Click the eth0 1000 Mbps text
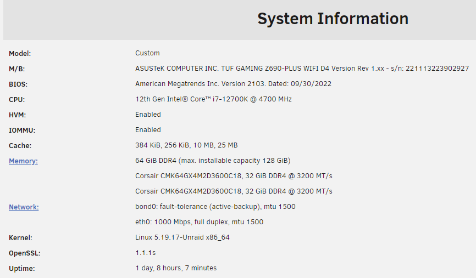 [x=199, y=222]
